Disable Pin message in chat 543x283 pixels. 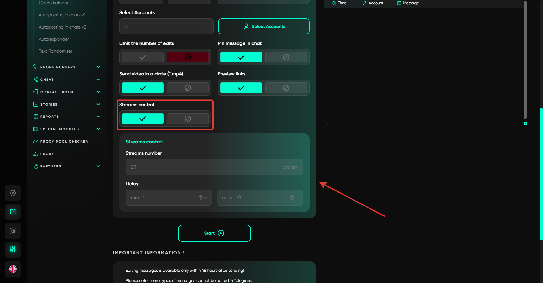point(286,57)
